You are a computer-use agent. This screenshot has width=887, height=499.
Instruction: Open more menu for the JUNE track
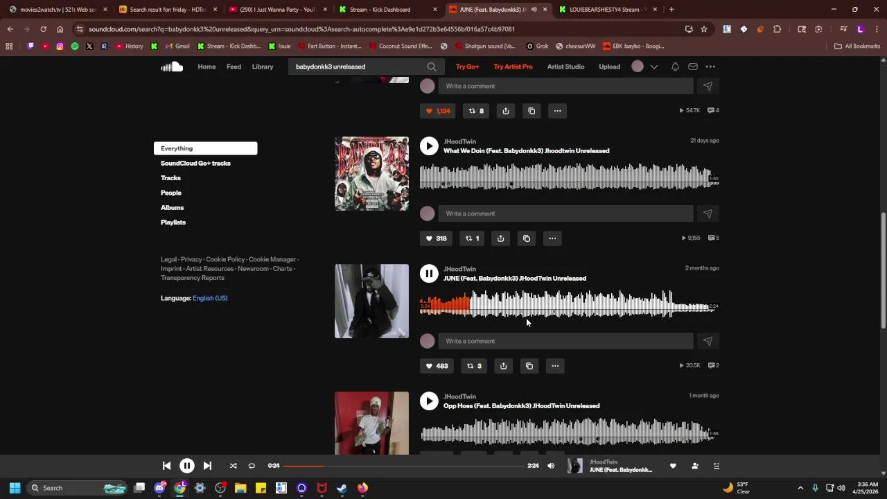point(555,366)
